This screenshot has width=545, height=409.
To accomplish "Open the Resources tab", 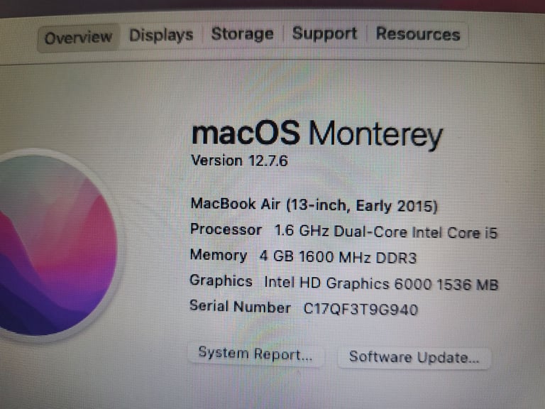I will 418,34.
